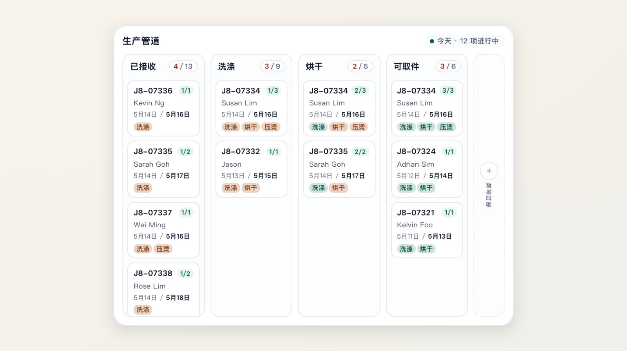Open the J8-07335 card showing 1/2 progress
Viewport: 627px width, 351px height.
tap(164, 169)
